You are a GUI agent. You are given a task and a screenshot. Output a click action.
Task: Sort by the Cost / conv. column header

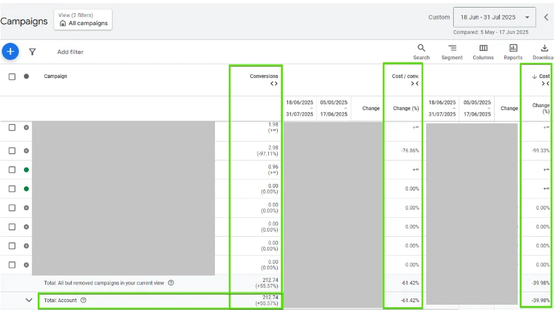(405, 76)
